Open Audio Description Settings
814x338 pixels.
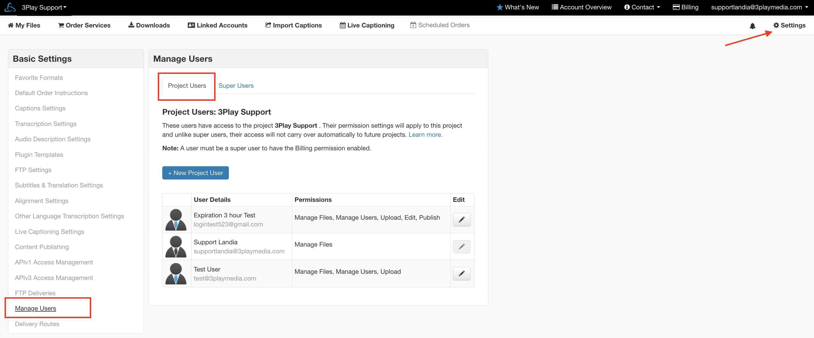click(x=52, y=139)
